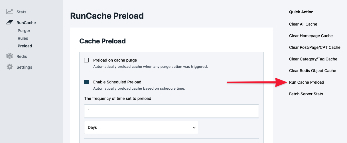
Task: Click the RunCache eraser icon
Action: (x=10, y=22)
